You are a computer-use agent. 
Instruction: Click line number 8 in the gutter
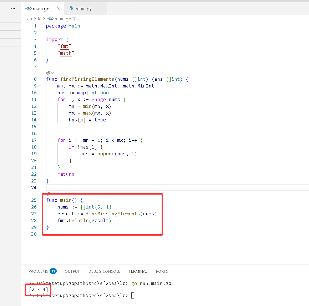(35, 79)
